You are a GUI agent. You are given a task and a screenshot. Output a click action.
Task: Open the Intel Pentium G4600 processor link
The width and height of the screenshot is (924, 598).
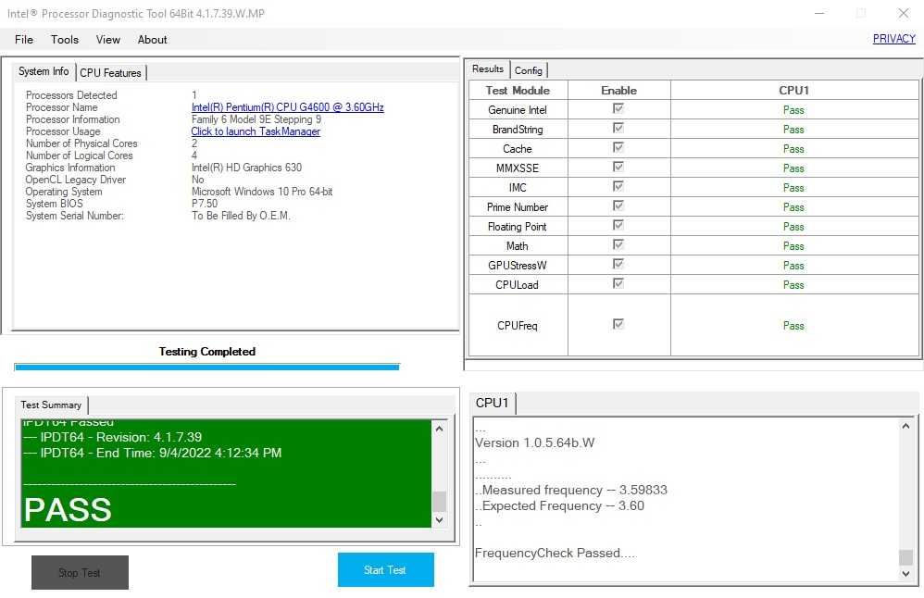tap(288, 107)
